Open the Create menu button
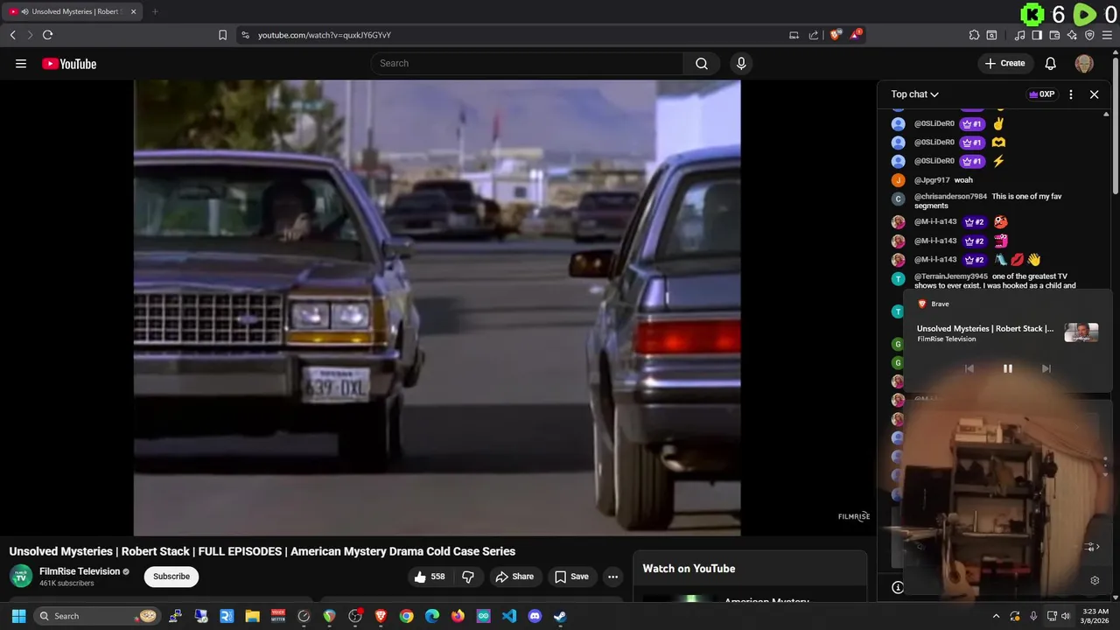The height and width of the screenshot is (630, 1120). coord(1004,63)
